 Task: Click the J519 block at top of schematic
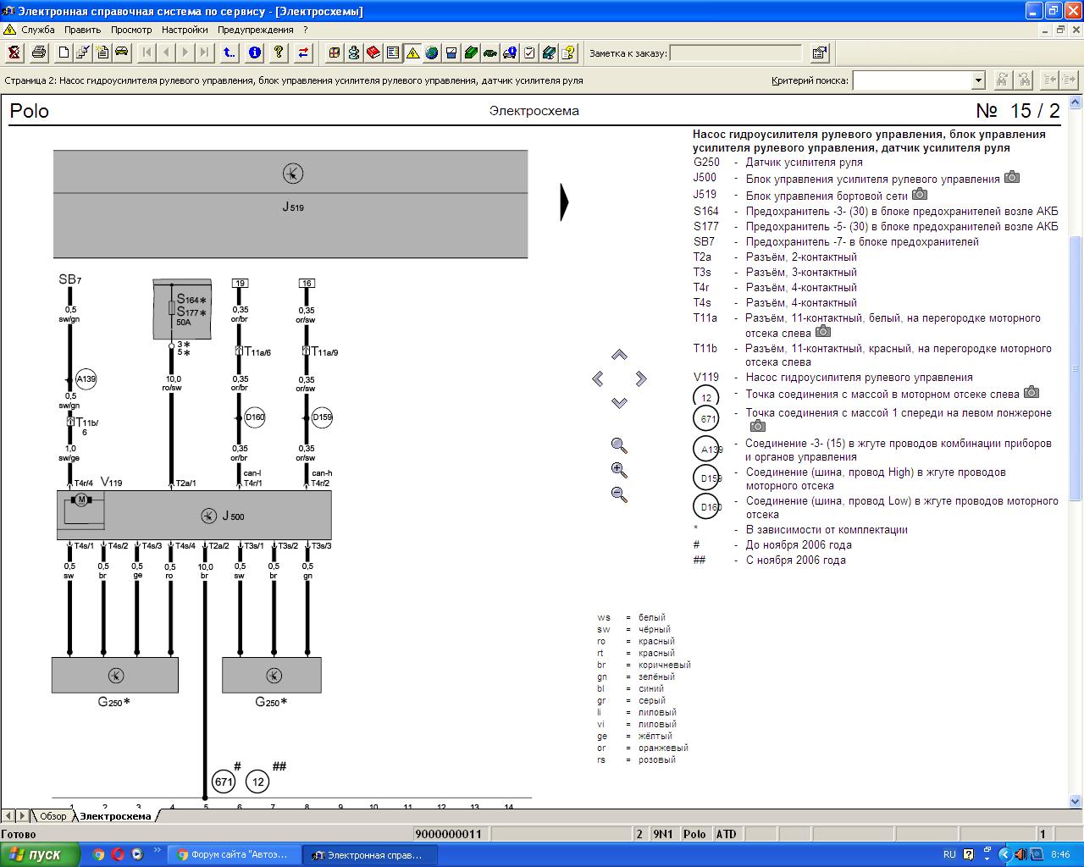click(x=290, y=204)
